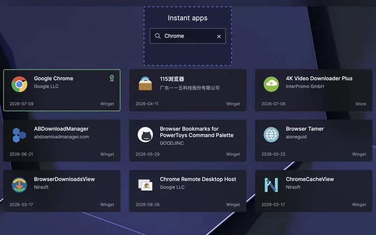376x235 pixels.
Task: Click the date "2026-06-21"
Action: click(21, 154)
